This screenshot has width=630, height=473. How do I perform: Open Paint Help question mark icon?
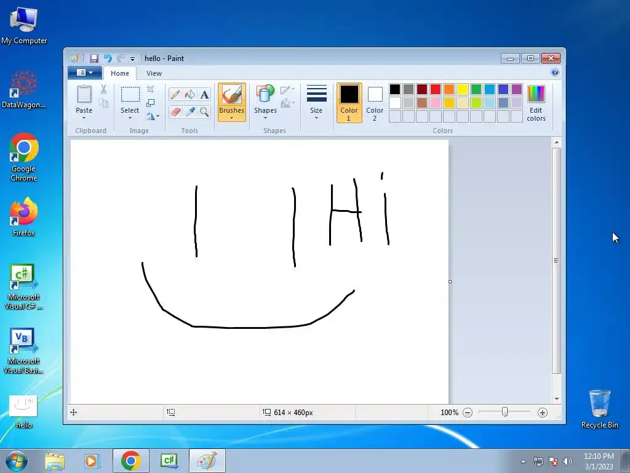click(555, 73)
